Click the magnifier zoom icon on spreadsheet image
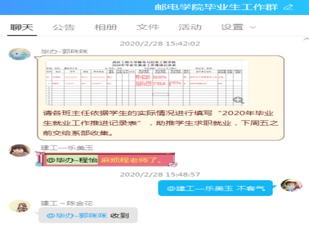The height and width of the screenshot is (226, 309). (x=238, y=100)
